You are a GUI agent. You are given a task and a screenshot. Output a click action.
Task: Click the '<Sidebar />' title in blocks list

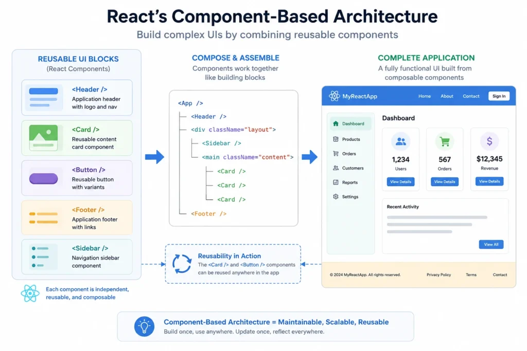90,248
